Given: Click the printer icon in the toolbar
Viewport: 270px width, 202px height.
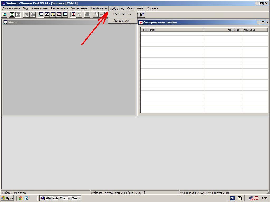Looking at the screenshot, I should pyautogui.click(x=88, y=14).
